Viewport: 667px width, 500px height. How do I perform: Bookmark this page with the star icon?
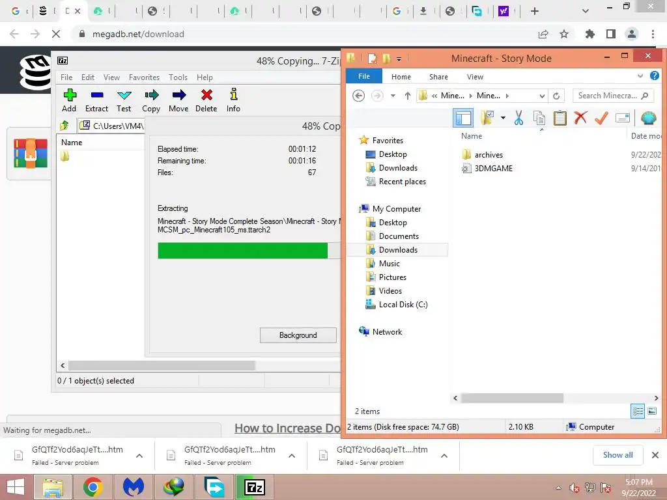tap(563, 34)
